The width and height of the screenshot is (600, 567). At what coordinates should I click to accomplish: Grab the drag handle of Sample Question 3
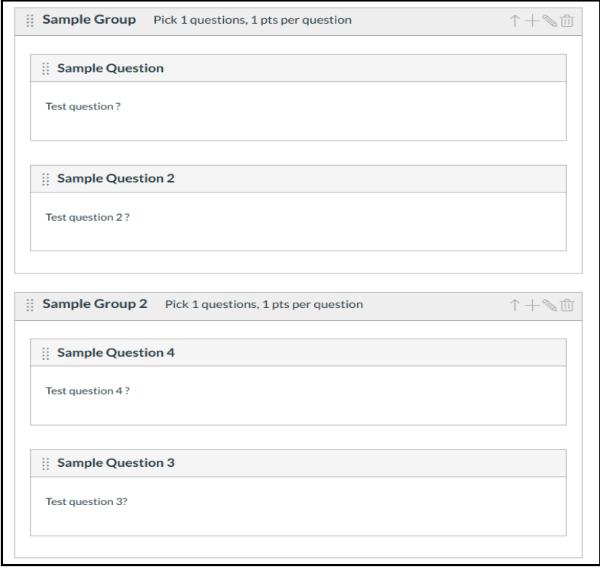coord(45,464)
